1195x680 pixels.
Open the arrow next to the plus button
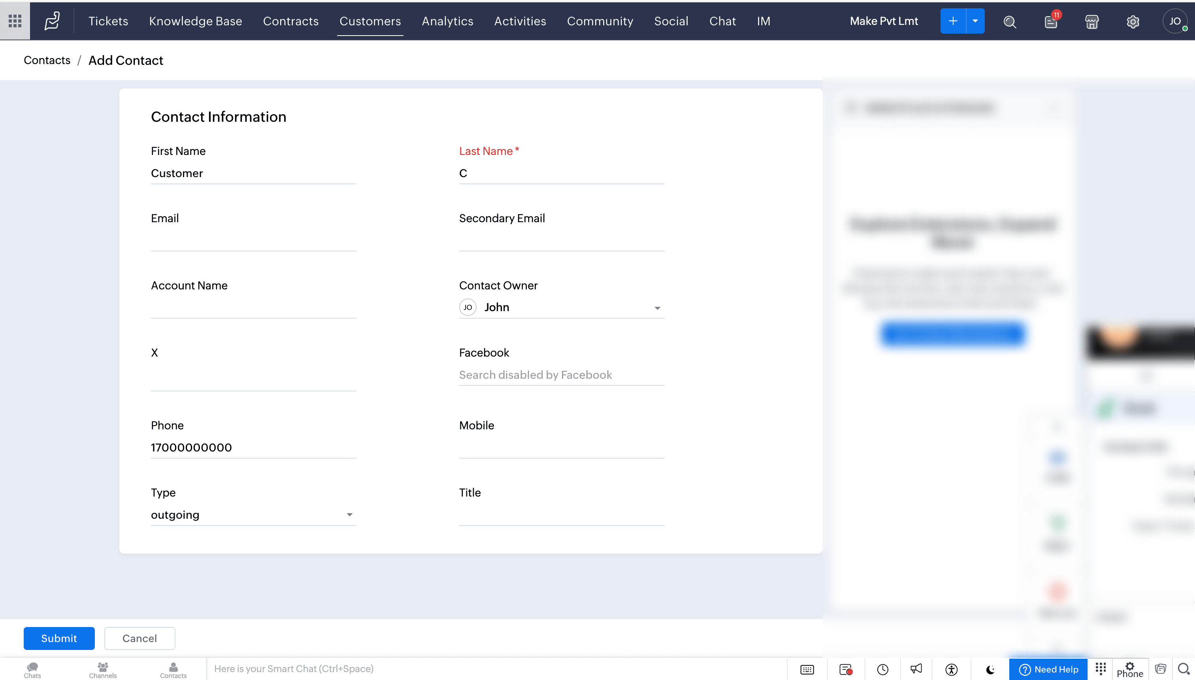pyautogui.click(x=974, y=21)
